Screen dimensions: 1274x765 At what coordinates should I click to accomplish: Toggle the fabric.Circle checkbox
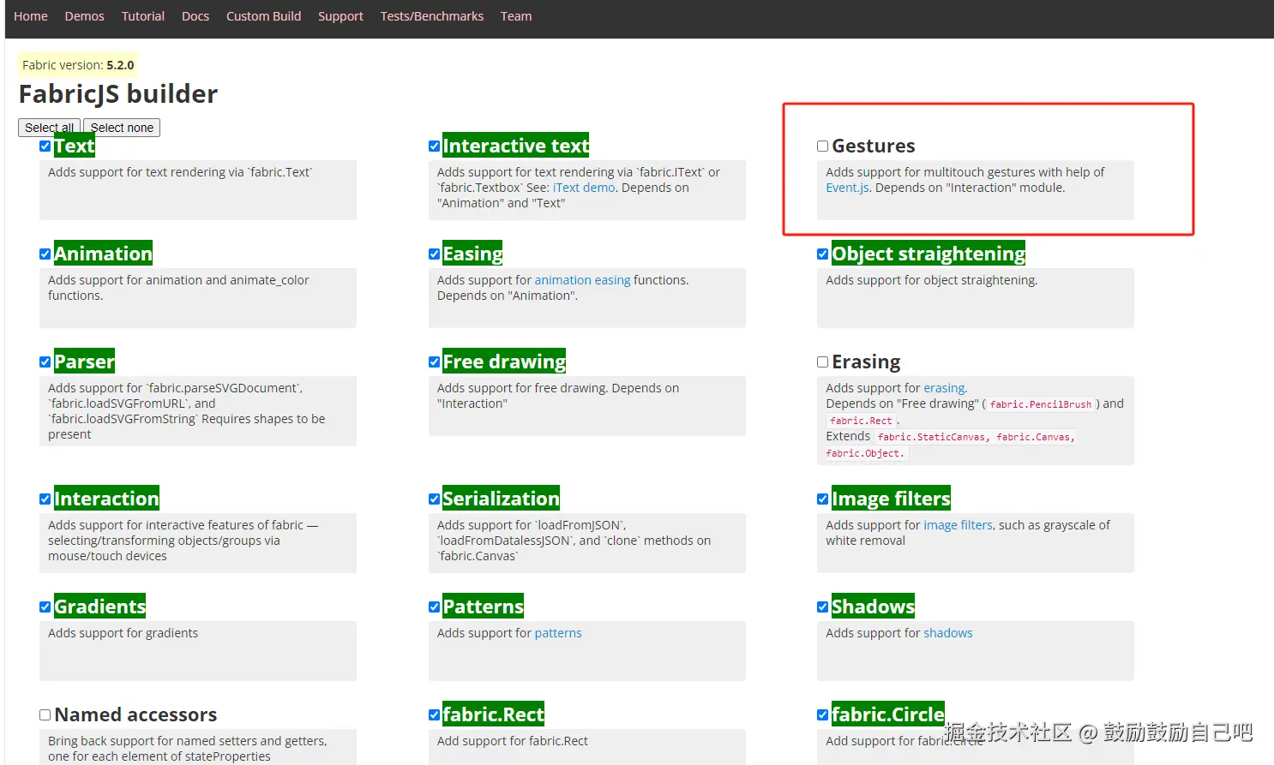822,715
